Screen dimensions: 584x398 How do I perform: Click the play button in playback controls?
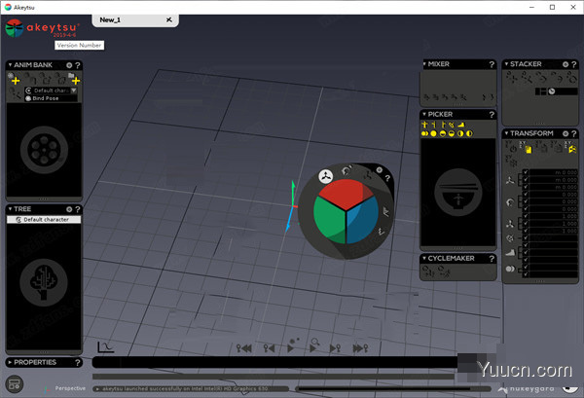pyautogui.click(x=291, y=347)
